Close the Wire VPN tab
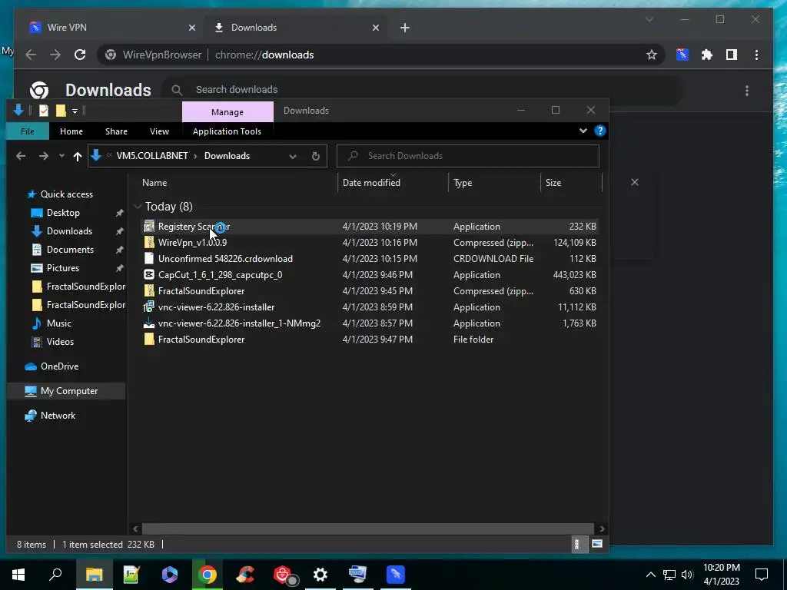Viewport: 787px width, 590px height. pos(191,28)
